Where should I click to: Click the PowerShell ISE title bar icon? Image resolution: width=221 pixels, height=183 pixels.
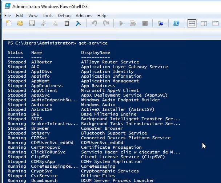tap(7, 6)
